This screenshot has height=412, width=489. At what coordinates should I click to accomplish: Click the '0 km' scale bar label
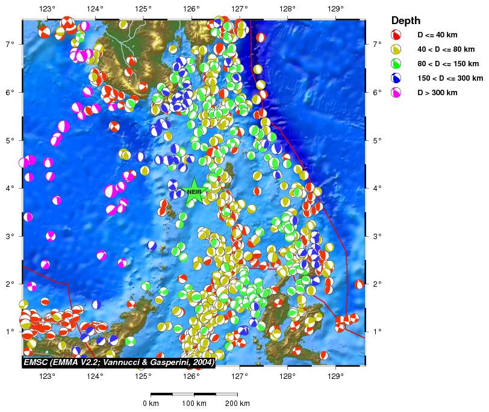pyautogui.click(x=151, y=403)
